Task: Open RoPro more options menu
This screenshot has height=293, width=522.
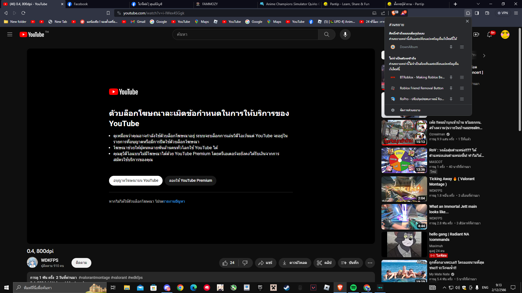Action: [462, 99]
